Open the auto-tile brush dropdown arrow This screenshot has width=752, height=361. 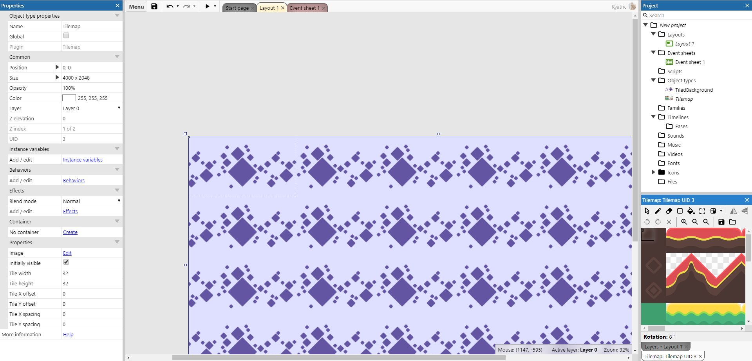(x=721, y=211)
